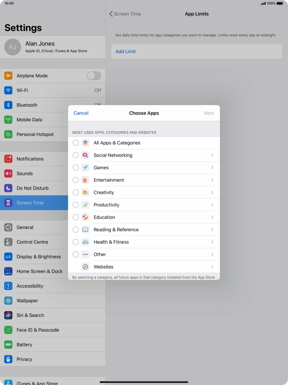Click the Health & Fitness bicycle icon
Screen dimensions: 288x385
[x=85, y=242]
